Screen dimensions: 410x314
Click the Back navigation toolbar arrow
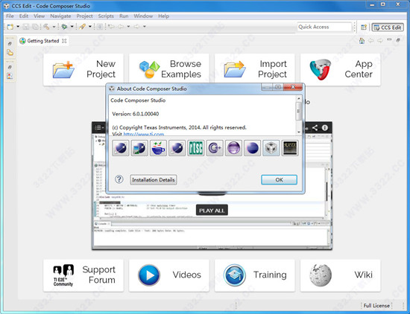121,27
